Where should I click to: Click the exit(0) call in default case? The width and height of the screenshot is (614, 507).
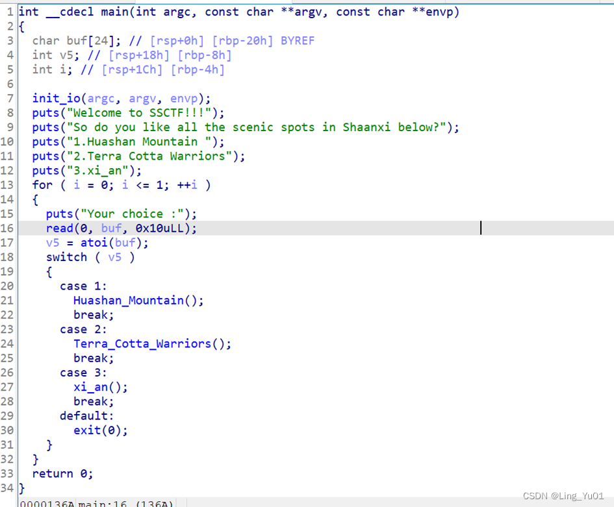click(x=101, y=430)
